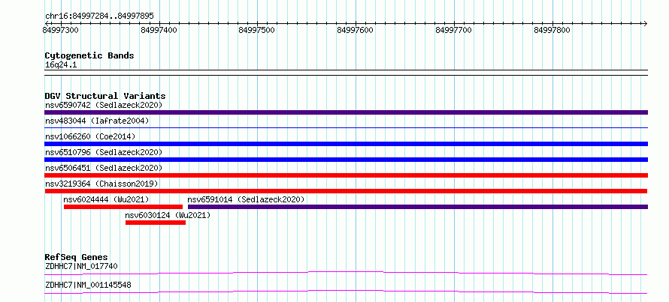The height and width of the screenshot is (302, 669).
Task: Click the 84997800 ruler tick label
Action: click(552, 30)
